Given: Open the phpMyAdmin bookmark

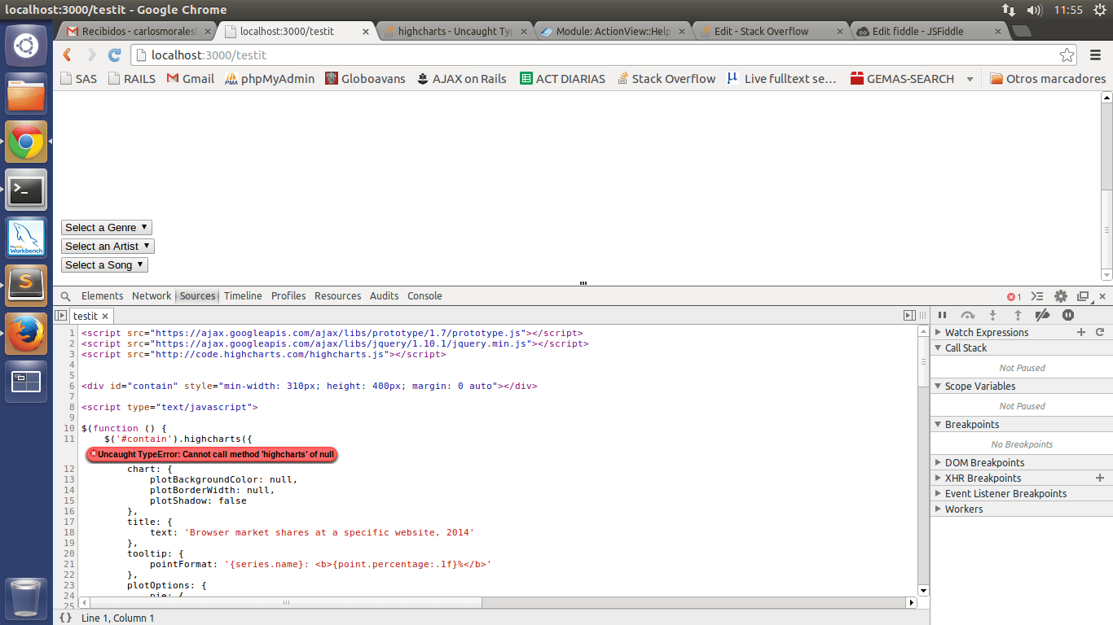Looking at the screenshot, I should (269, 79).
